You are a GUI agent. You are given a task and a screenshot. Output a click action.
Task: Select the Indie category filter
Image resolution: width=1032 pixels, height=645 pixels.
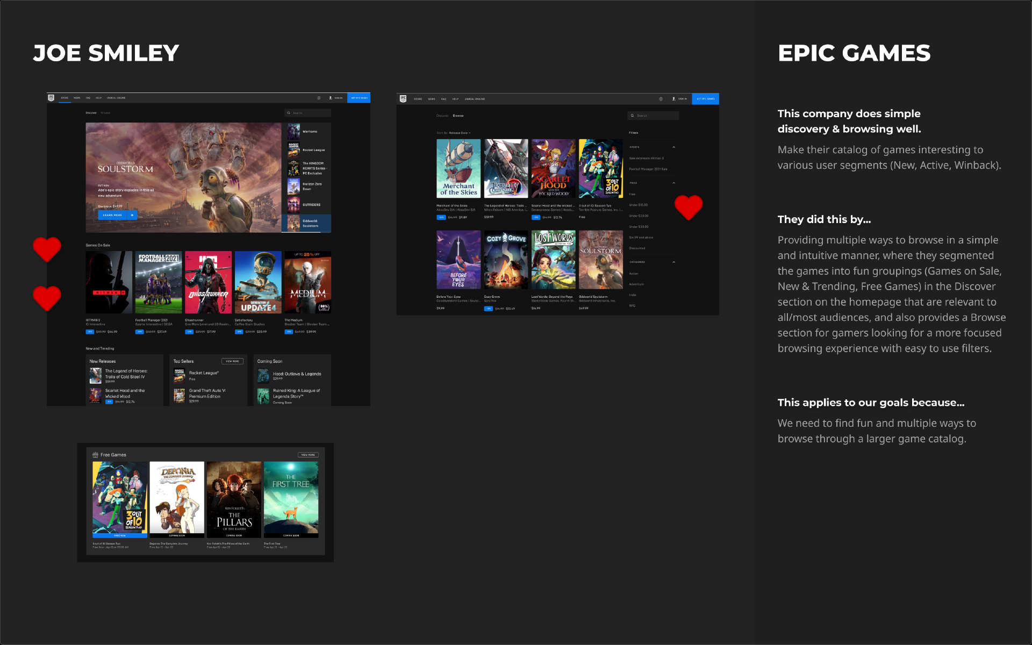coord(633,295)
